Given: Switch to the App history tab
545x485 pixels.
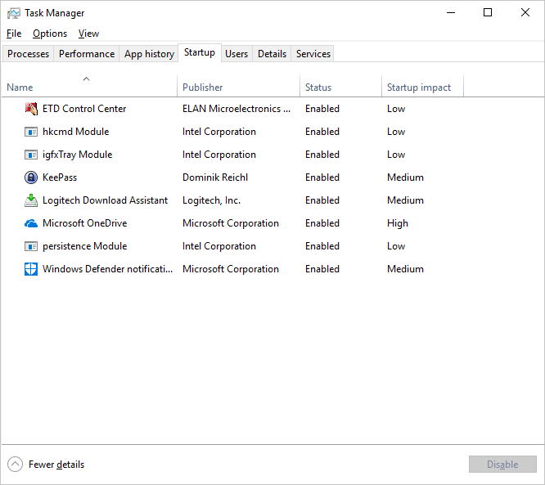Looking at the screenshot, I should point(149,54).
